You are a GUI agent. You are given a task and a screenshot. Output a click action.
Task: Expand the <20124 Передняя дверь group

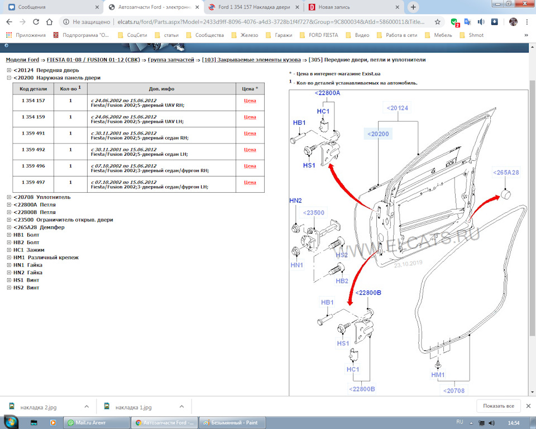9,70
